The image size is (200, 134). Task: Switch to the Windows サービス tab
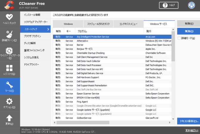tap(159, 24)
